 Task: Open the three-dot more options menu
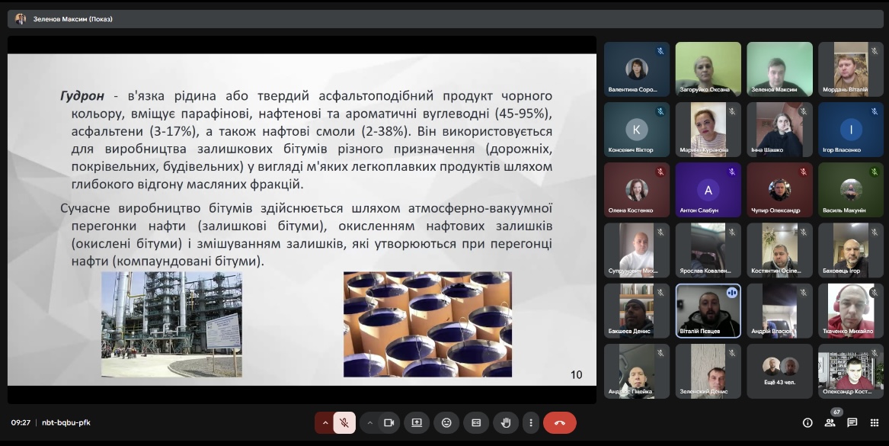pyautogui.click(x=531, y=422)
